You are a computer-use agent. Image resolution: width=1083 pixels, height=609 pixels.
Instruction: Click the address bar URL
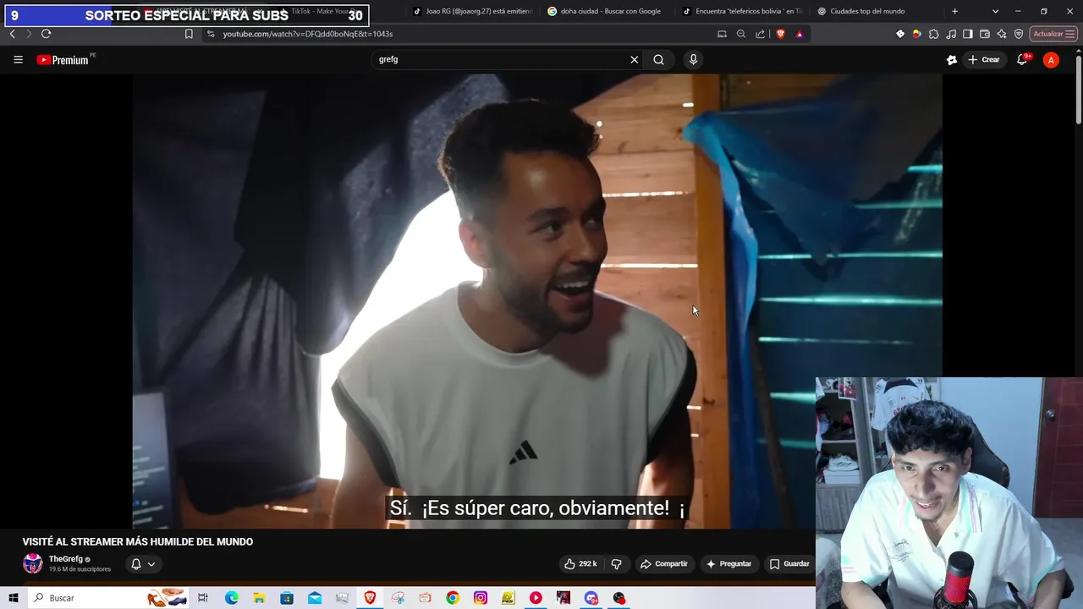click(308, 34)
